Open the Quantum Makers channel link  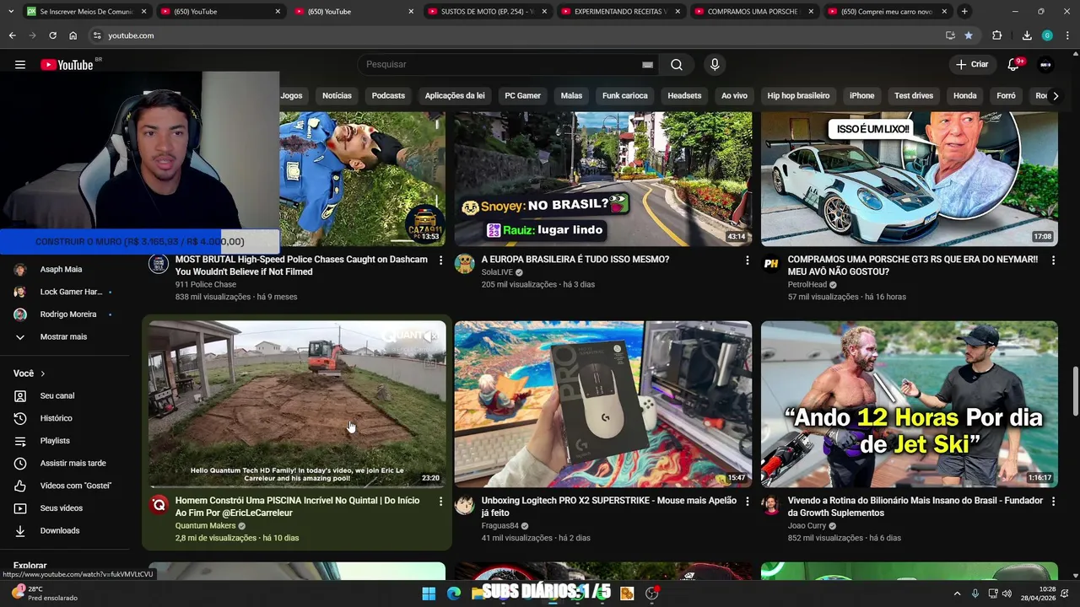(205, 526)
